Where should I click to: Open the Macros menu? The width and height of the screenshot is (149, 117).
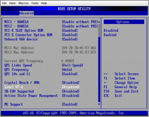24,3
